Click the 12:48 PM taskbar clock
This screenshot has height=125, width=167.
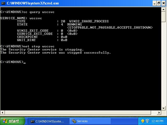pyautogui.click(x=157, y=121)
